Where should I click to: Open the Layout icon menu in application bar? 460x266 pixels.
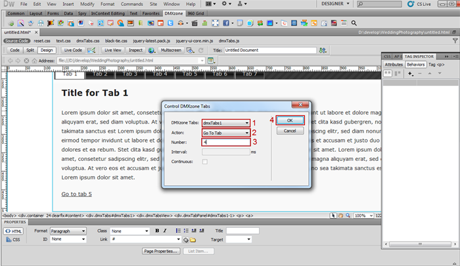coord(211,4)
